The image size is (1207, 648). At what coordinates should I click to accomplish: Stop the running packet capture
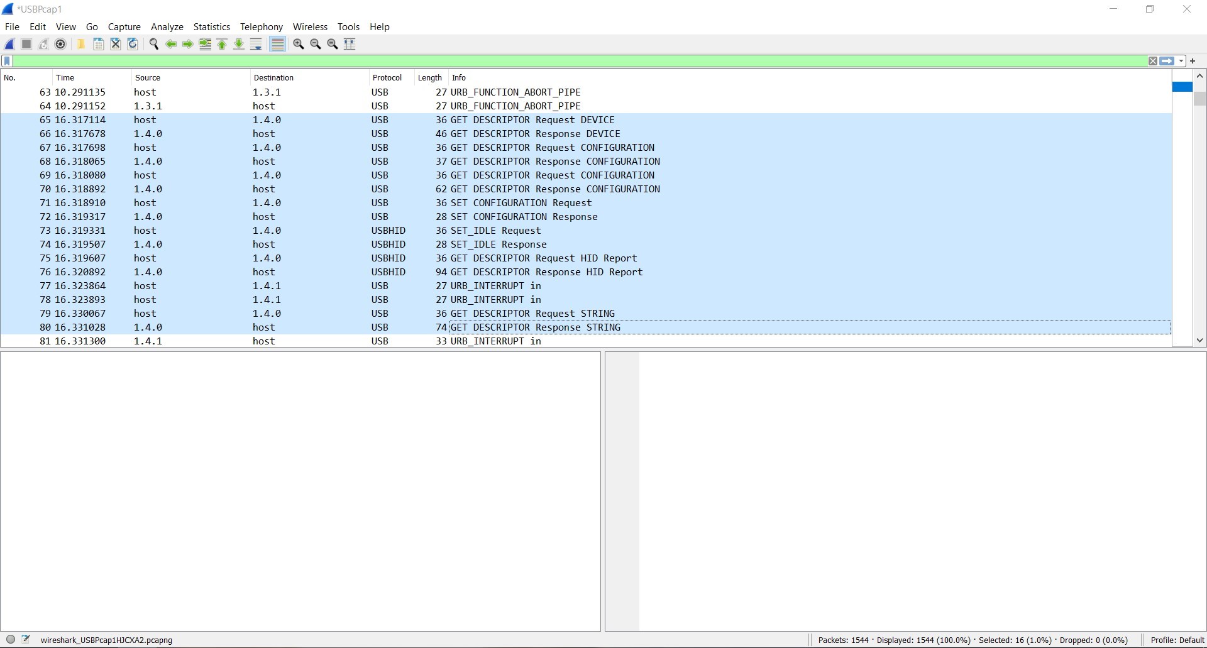click(26, 44)
